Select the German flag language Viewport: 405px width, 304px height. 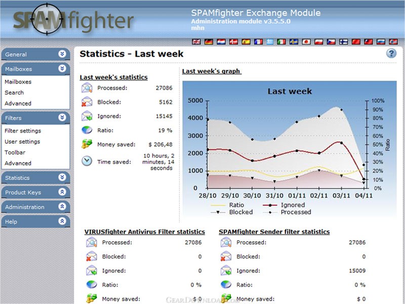tap(209, 42)
